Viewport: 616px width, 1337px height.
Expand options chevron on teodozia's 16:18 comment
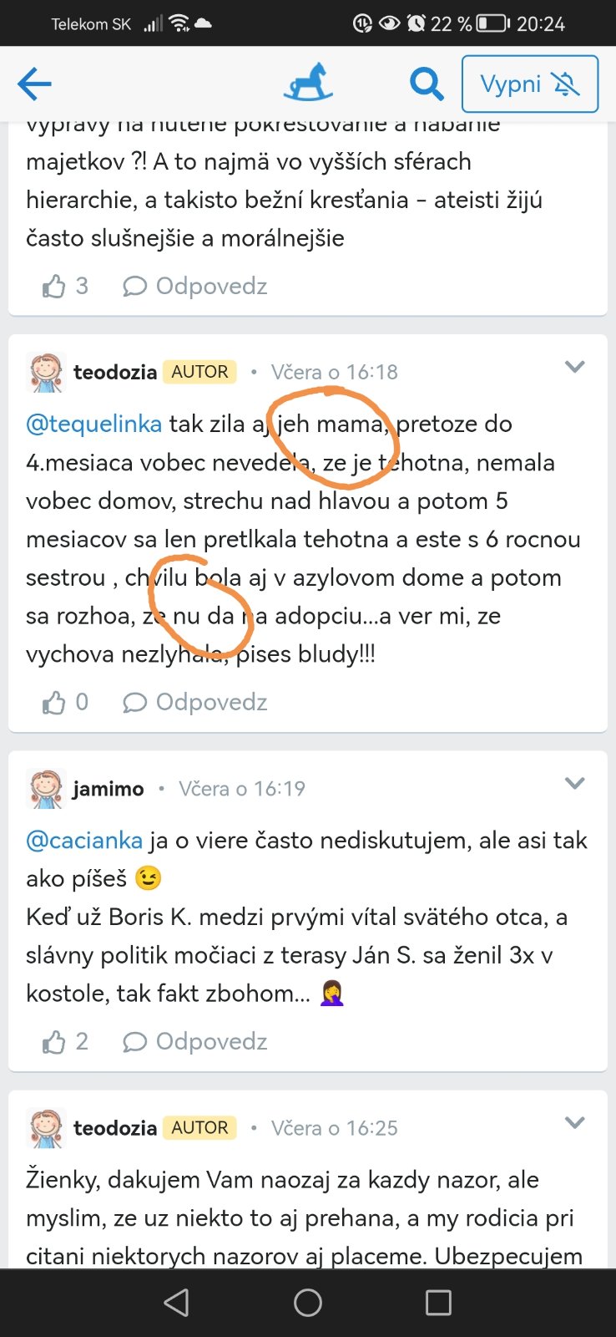pos(574,367)
